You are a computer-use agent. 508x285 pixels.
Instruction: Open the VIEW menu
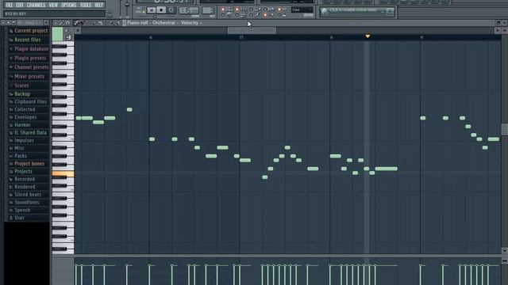click(x=53, y=6)
